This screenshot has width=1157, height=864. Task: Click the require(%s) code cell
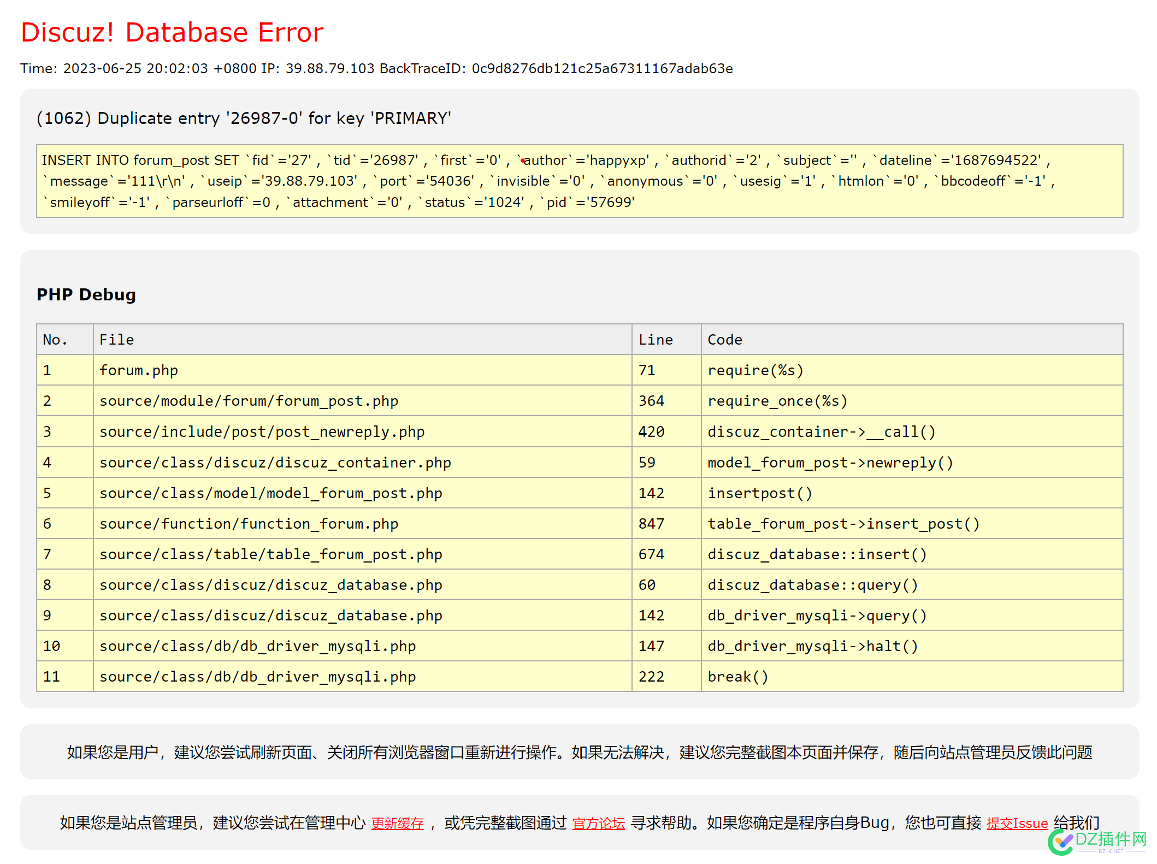(x=912, y=370)
